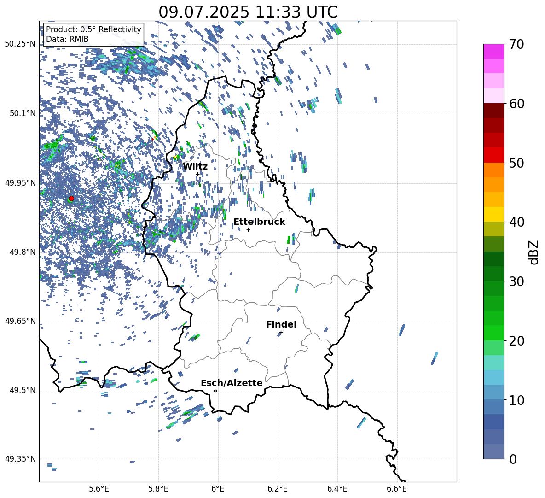
Task: Click the cross marker at Findel
Action: (281, 332)
